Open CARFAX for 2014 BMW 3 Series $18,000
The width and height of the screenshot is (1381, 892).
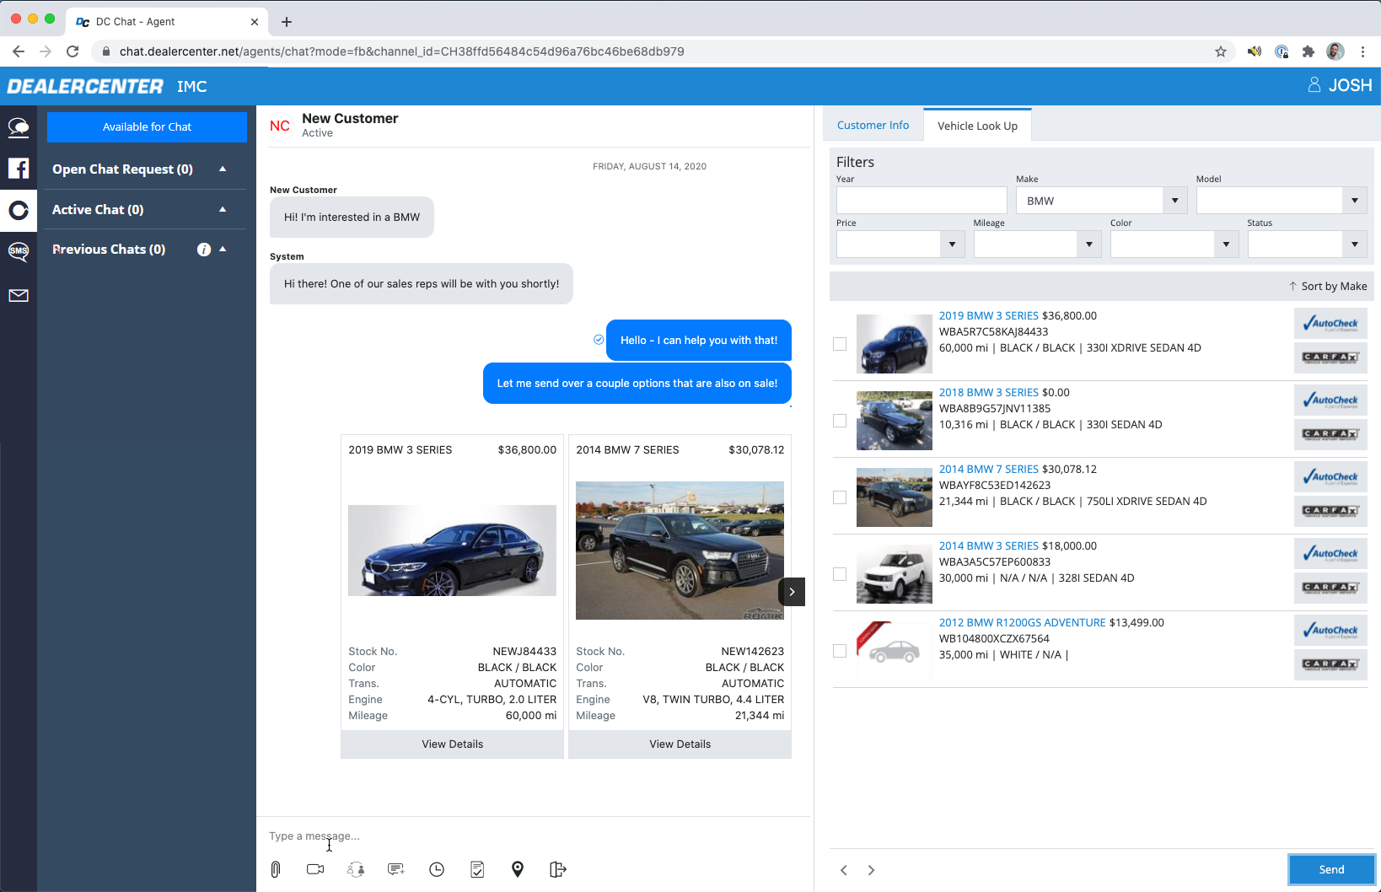click(1330, 588)
